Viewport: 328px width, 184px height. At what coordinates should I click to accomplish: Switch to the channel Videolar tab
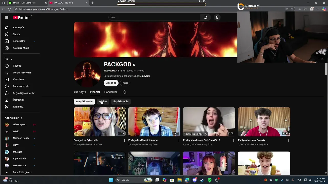click(x=95, y=92)
